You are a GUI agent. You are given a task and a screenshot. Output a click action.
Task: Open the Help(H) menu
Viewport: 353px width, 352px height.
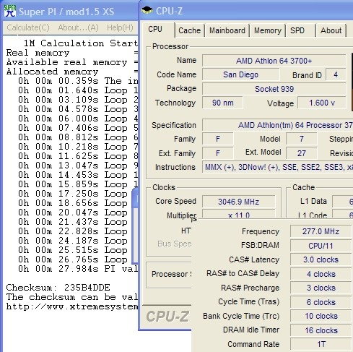point(120,27)
